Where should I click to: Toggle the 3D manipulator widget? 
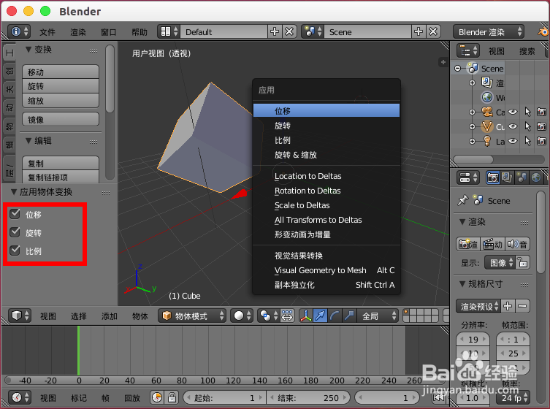[306, 316]
